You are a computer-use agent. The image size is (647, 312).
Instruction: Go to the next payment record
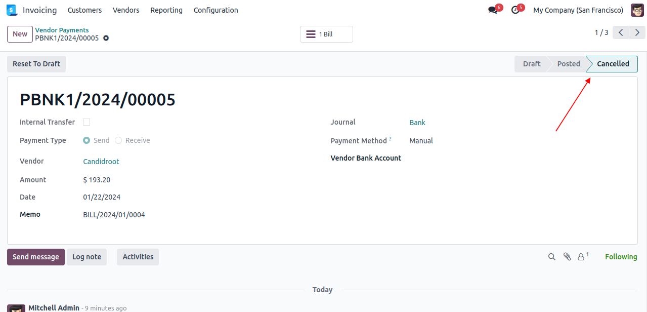point(637,33)
